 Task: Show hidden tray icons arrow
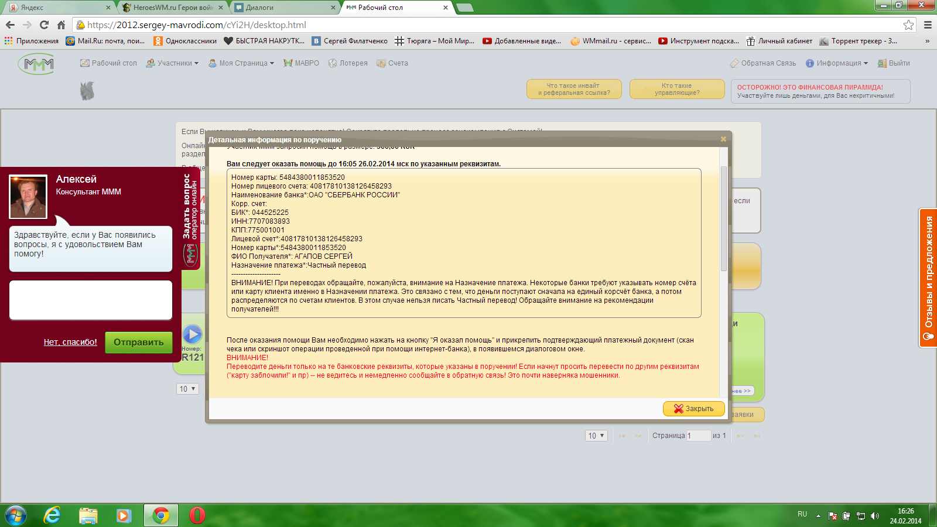818,516
